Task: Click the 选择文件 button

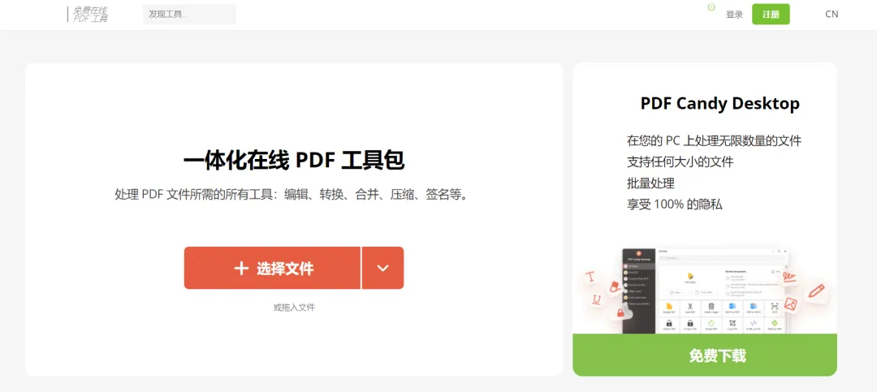Action: (x=272, y=268)
